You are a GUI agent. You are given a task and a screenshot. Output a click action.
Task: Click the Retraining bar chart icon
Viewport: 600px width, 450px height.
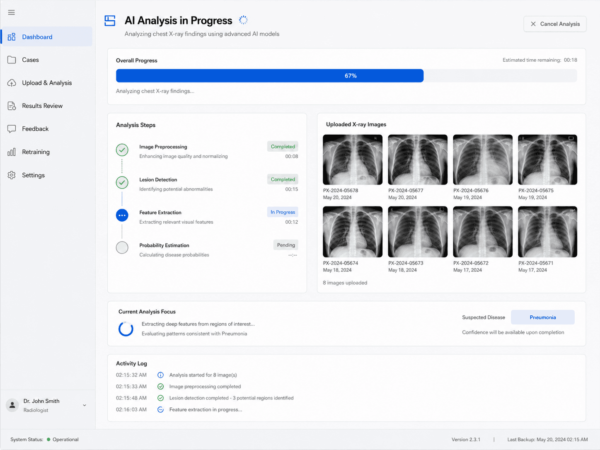pos(12,152)
